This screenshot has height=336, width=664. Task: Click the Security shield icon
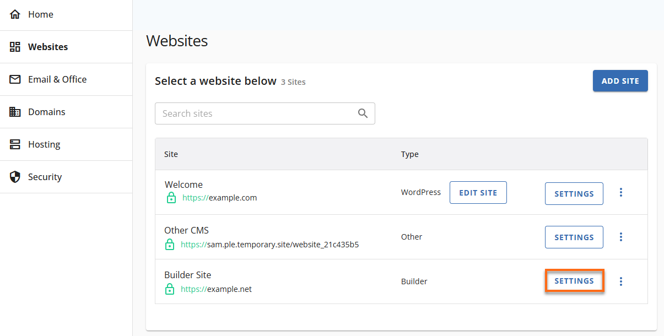tap(15, 177)
